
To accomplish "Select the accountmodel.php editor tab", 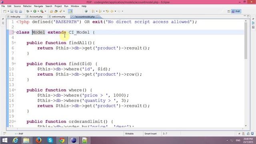I will pos(84,17).
